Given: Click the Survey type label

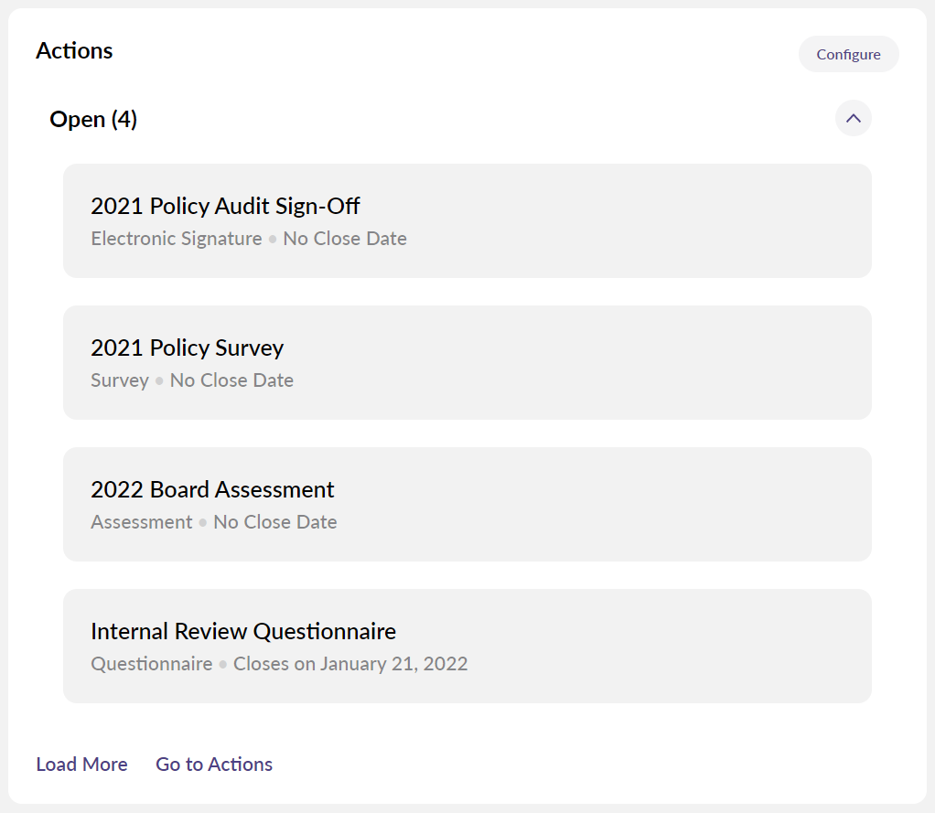Looking at the screenshot, I should click(x=119, y=380).
